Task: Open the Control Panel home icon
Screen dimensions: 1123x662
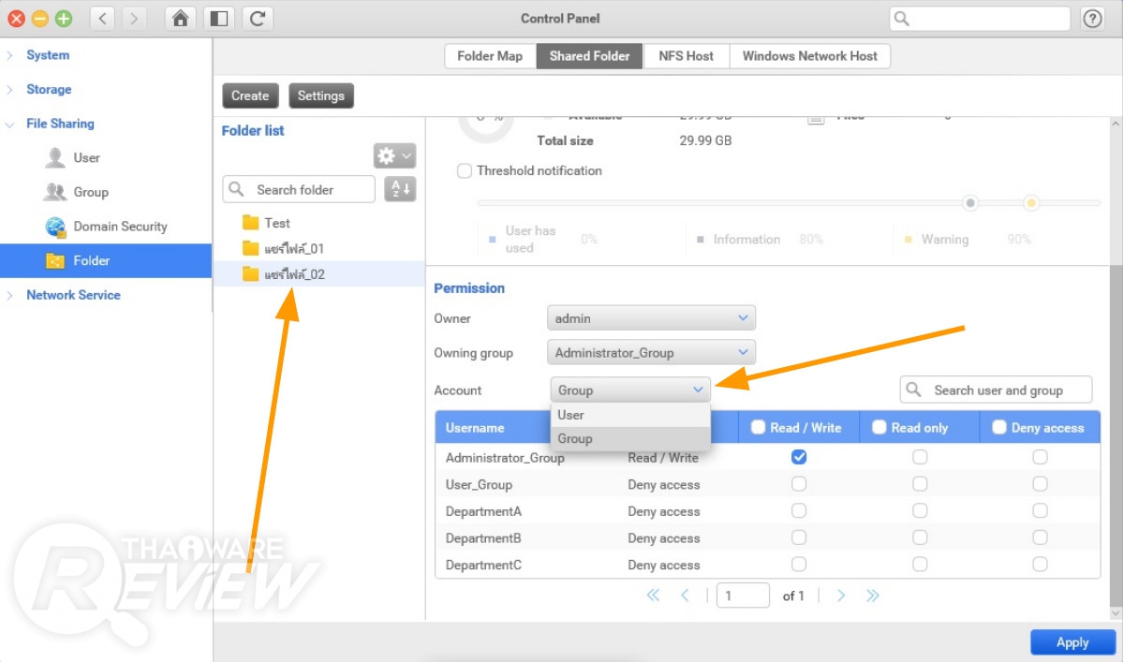Action: coord(181,18)
